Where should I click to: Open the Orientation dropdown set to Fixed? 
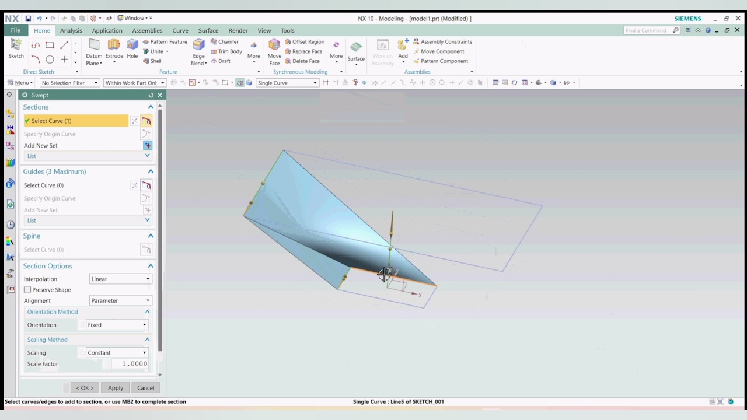pyautogui.click(x=117, y=325)
